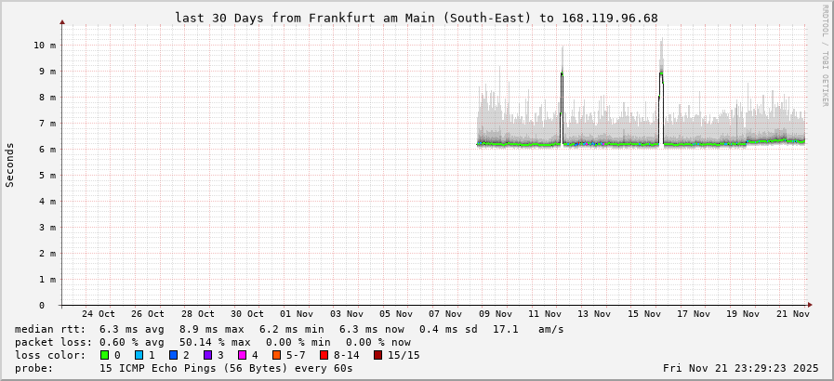Click the orange 5-7 loss swatch
The image size is (834, 381).
[x=277, y=355]
